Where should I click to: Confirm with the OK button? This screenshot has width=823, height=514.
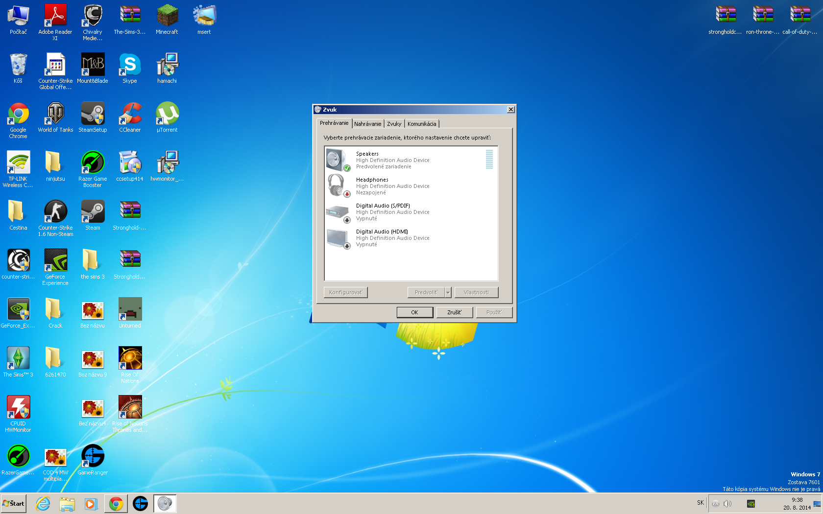coord(414,312)
